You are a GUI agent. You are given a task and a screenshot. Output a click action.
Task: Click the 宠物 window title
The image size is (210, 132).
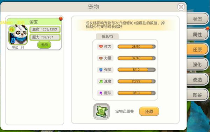[x=93, y=7]
